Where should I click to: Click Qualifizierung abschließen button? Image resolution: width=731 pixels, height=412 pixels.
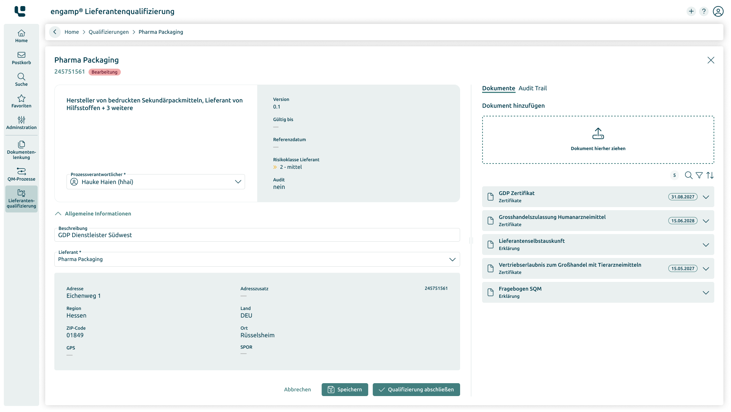coord(416,390)
